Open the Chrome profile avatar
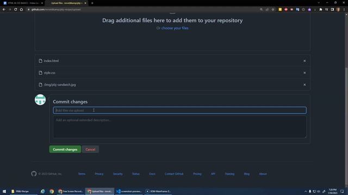 point(338,10)
